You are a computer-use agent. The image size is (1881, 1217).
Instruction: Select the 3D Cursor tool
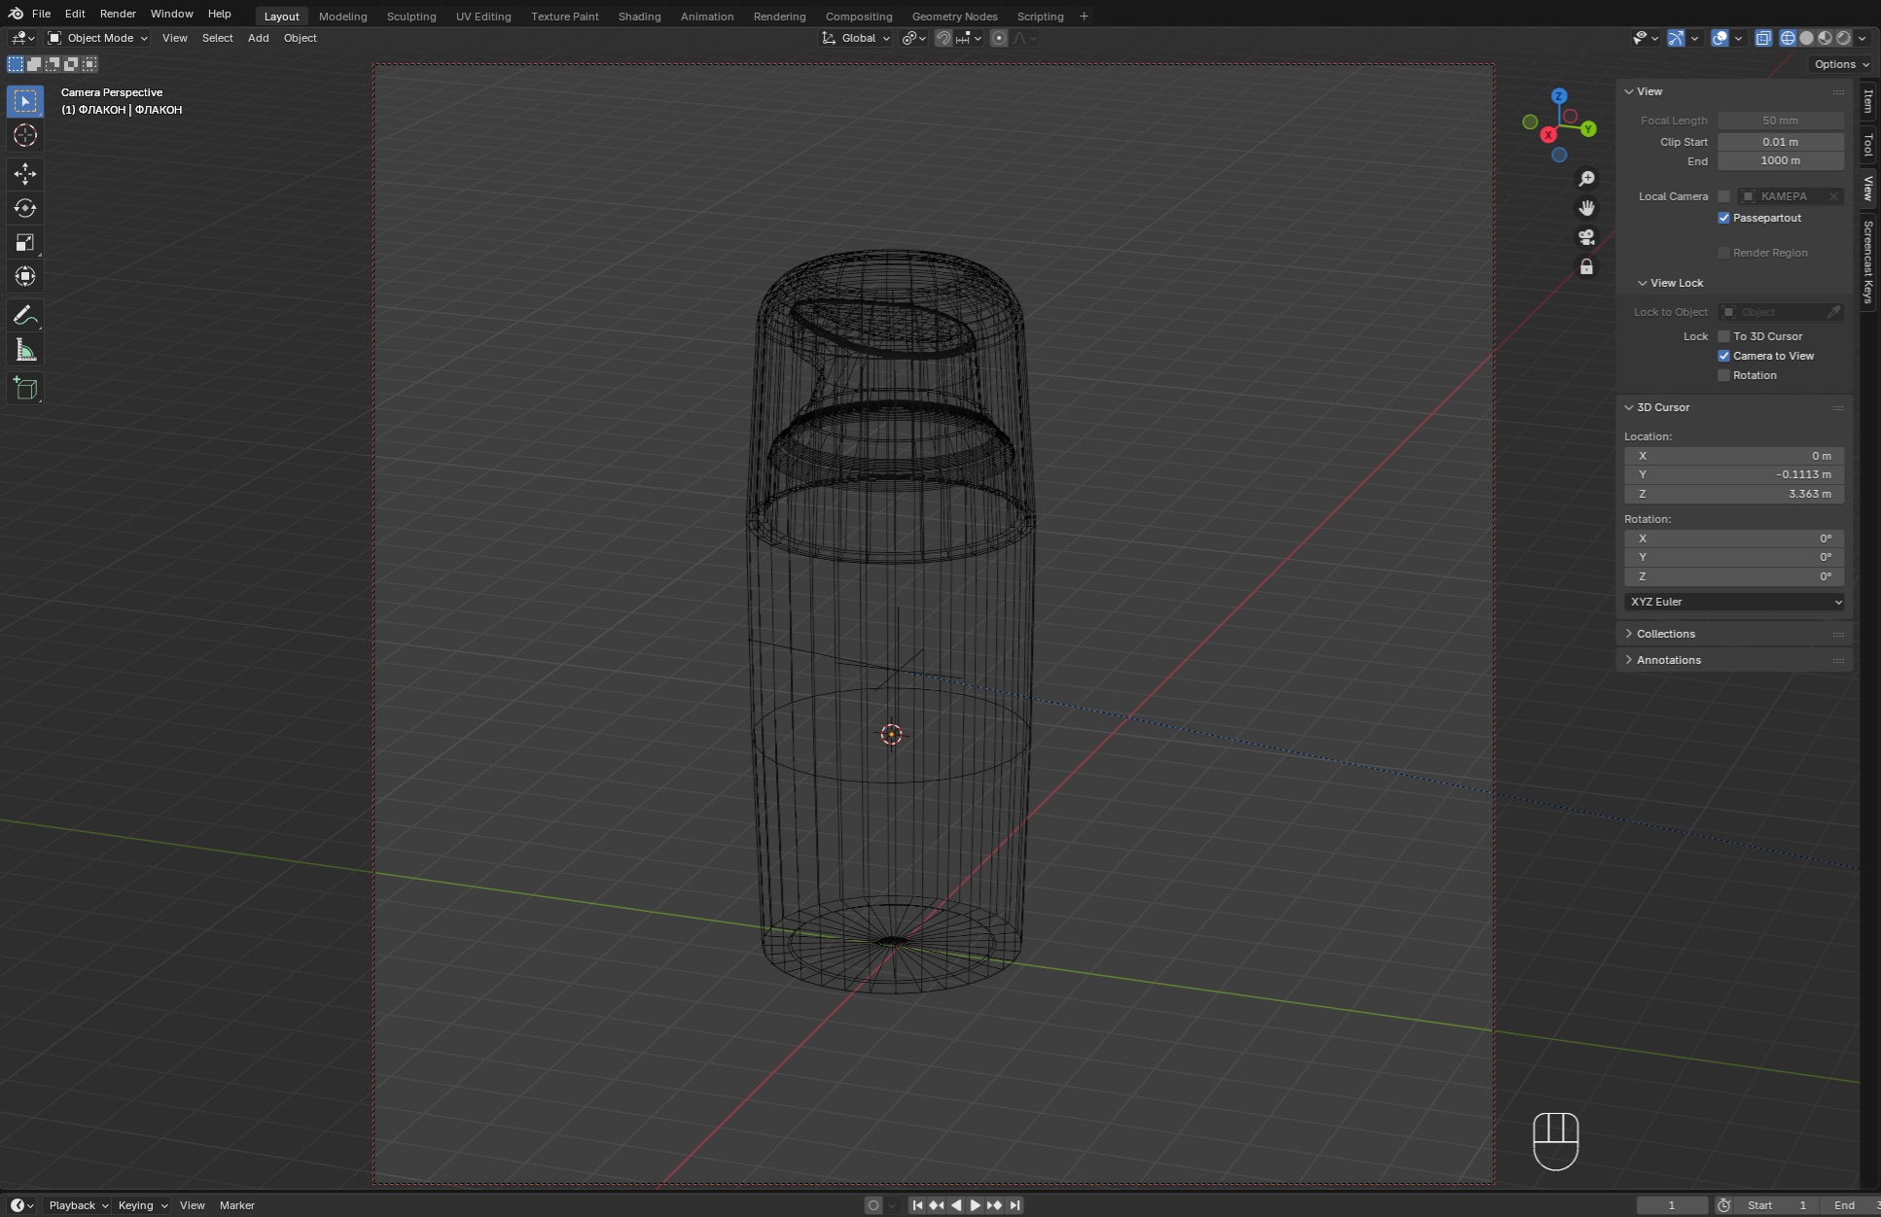(25, 135)
